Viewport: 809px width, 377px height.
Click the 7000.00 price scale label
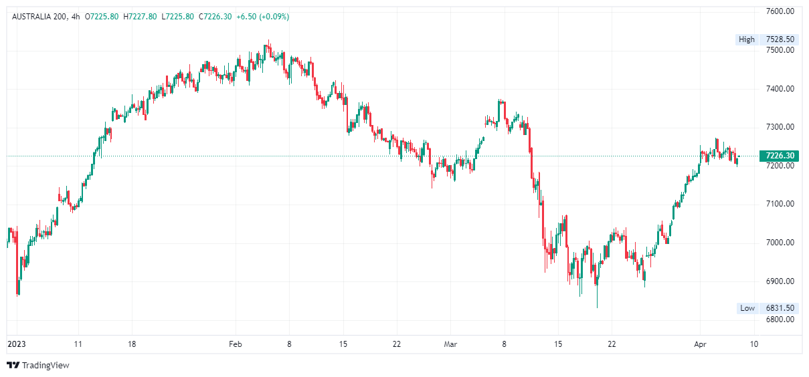[780, 243]
